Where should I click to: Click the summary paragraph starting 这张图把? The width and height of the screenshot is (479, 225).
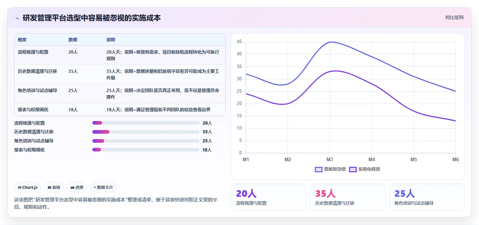(116, 204)
